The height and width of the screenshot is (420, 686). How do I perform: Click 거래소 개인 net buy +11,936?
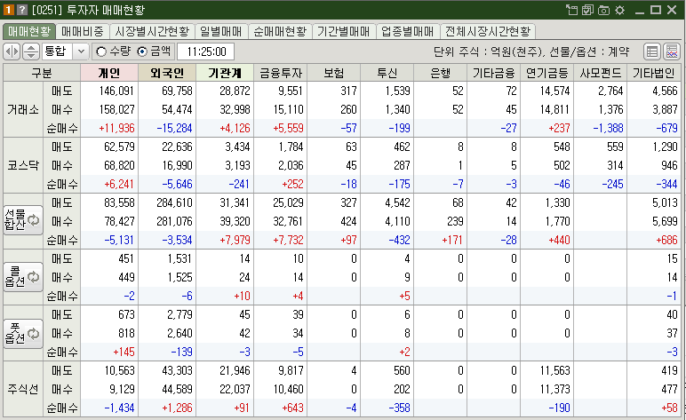point(116,128)
